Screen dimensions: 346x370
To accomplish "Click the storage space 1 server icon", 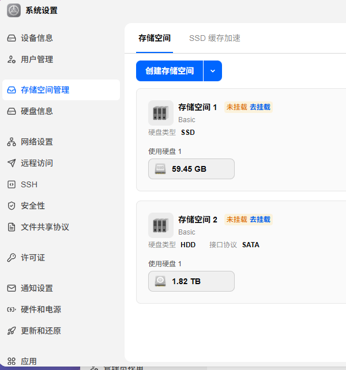I will [x=161, y=113].
